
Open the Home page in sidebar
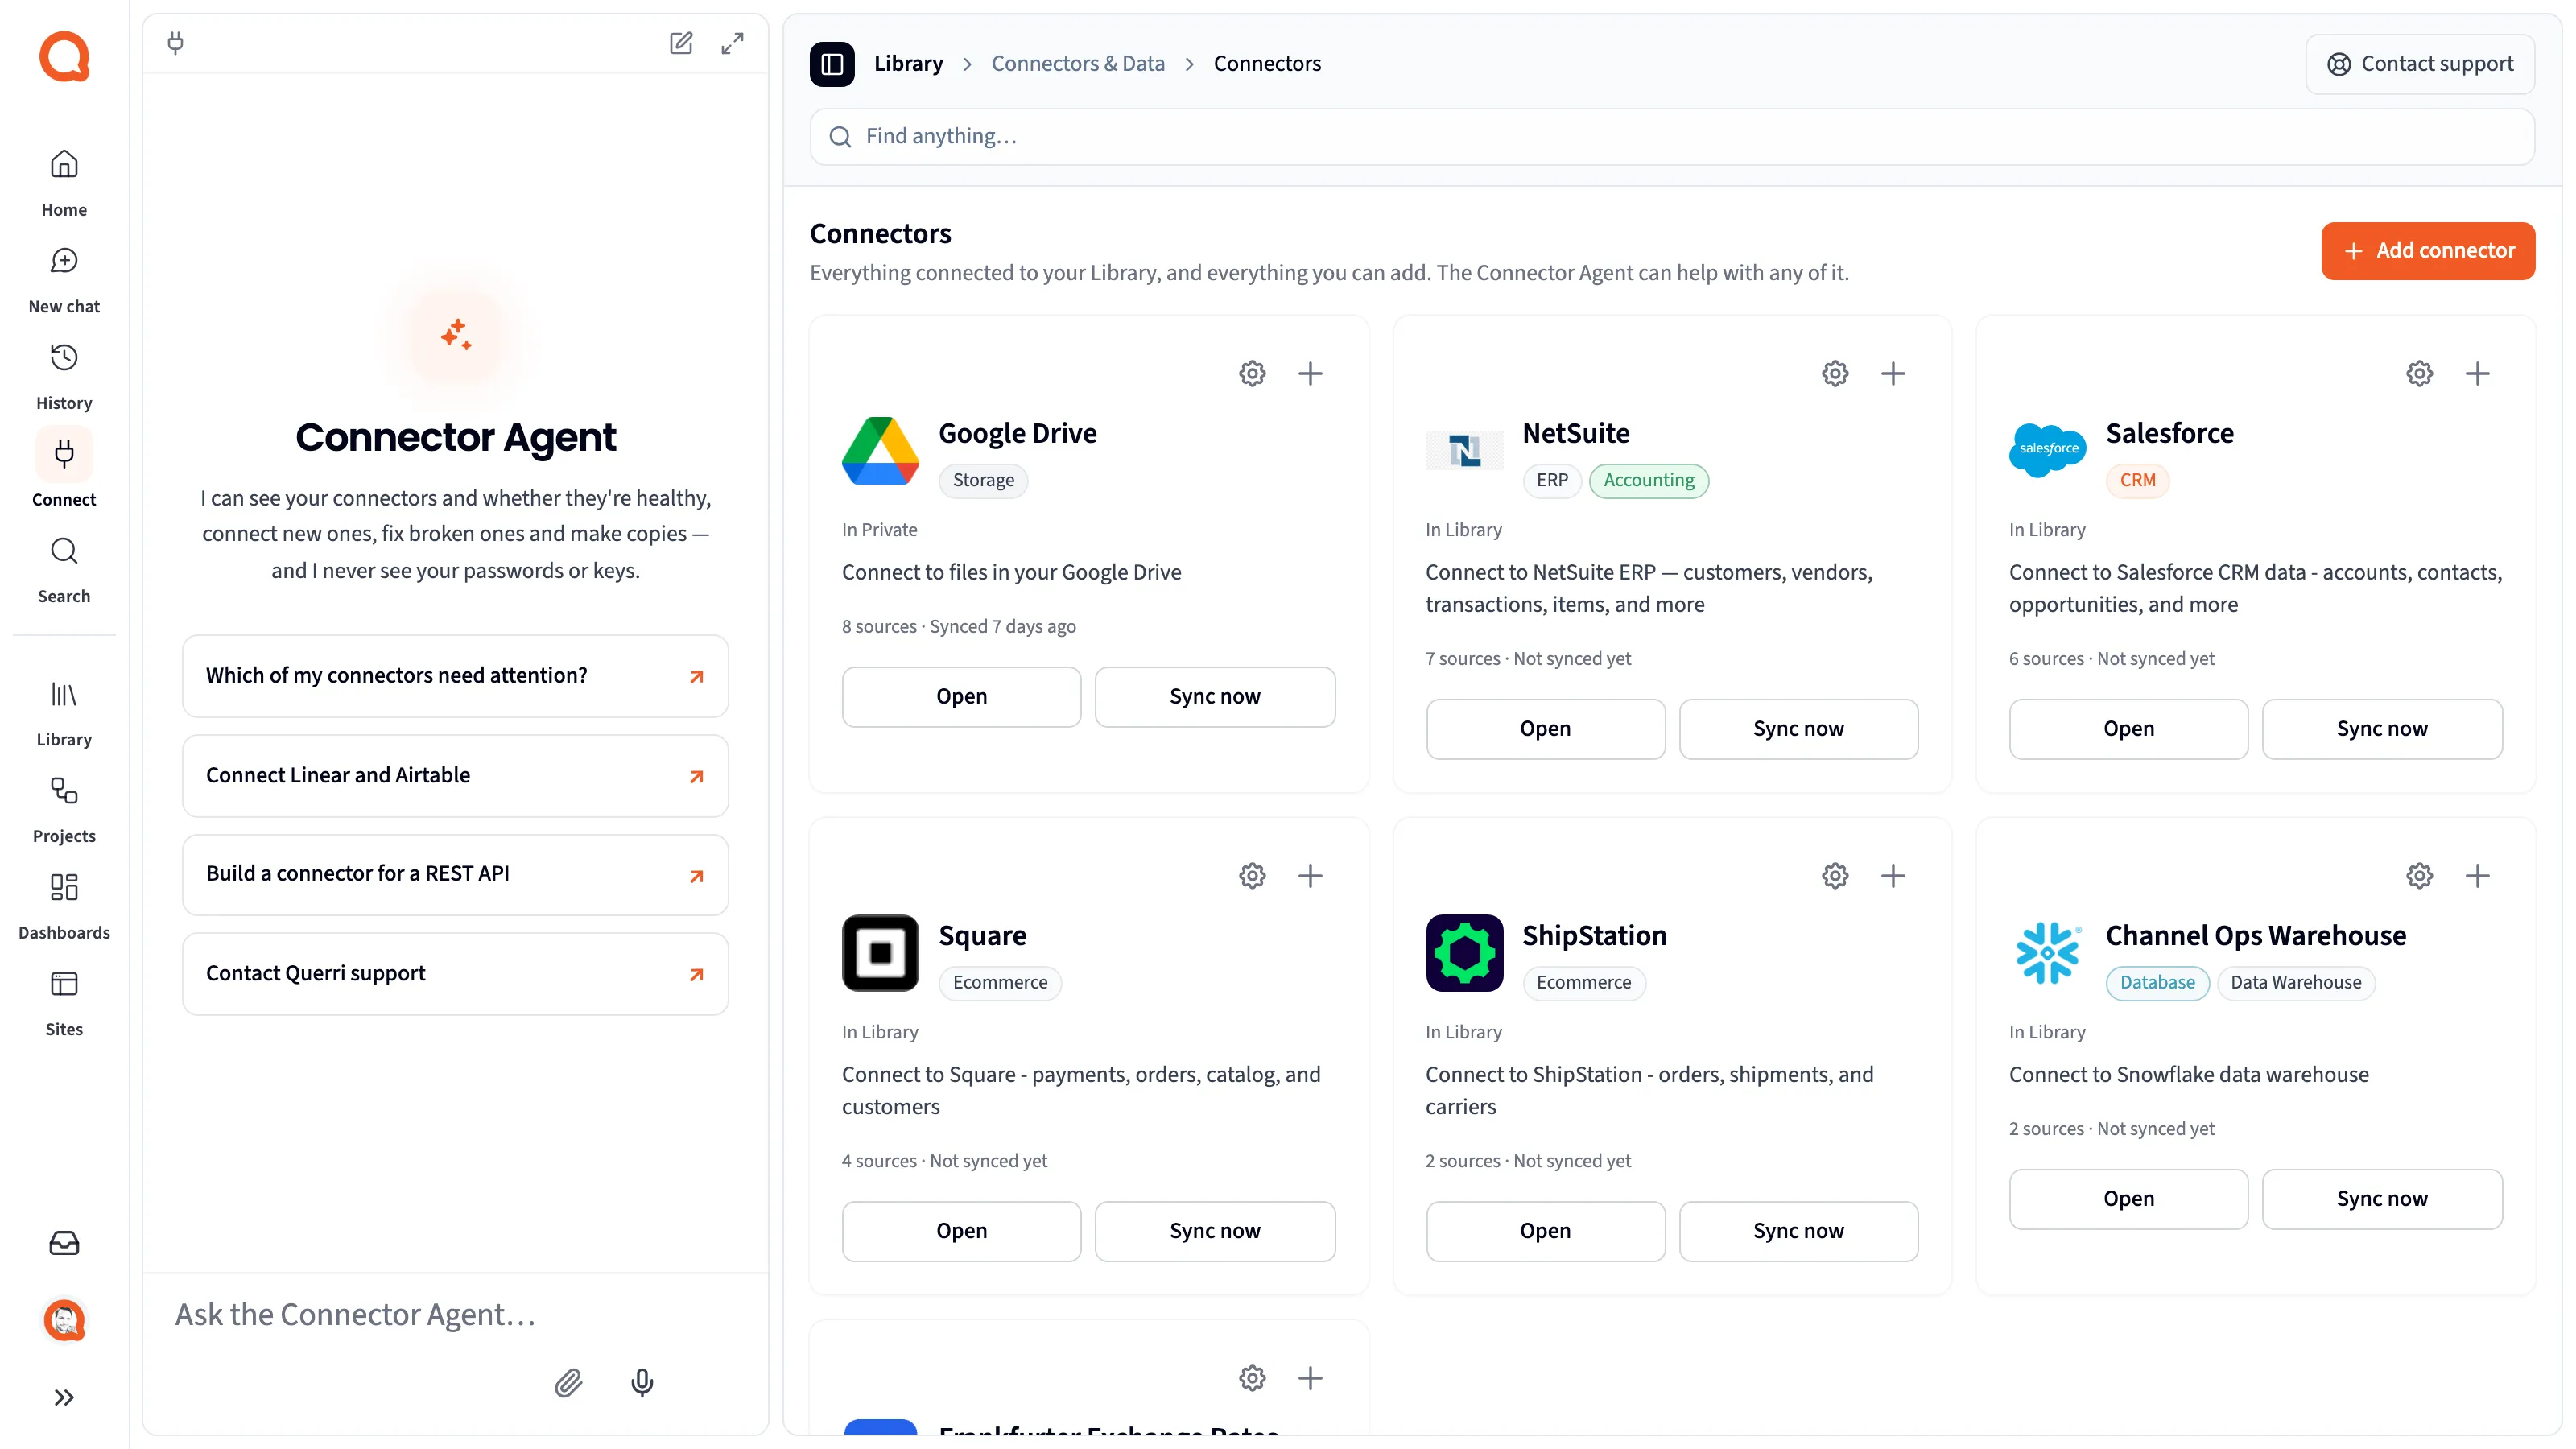click(64, 182)
